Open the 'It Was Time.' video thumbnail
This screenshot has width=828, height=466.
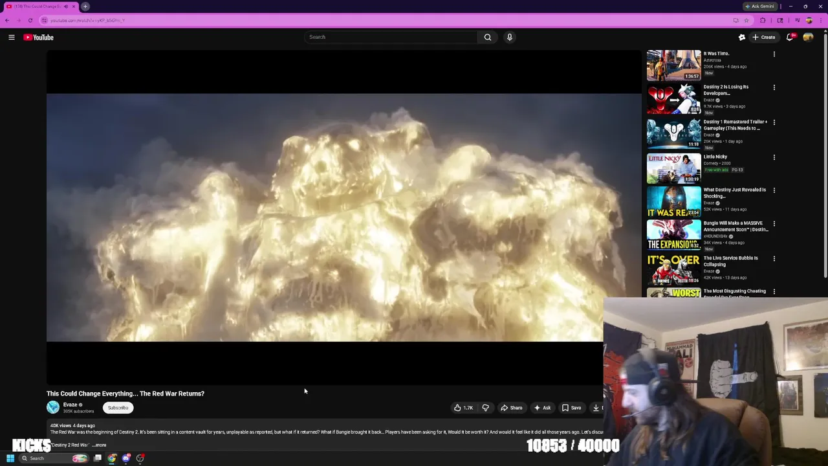tap(673, 65)
